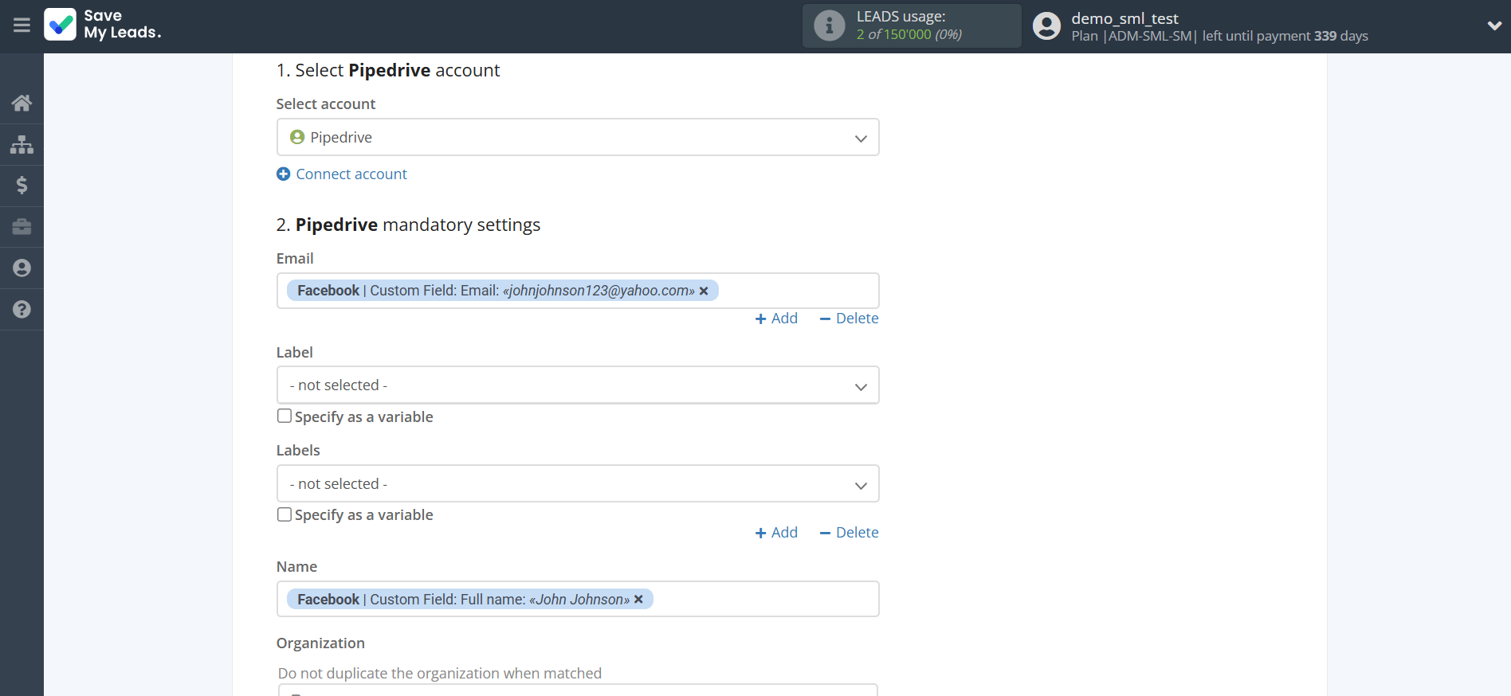1511x696 pixels.
Task: Enable Specify as a variable under Labels
Action: [x=285, y=514]
